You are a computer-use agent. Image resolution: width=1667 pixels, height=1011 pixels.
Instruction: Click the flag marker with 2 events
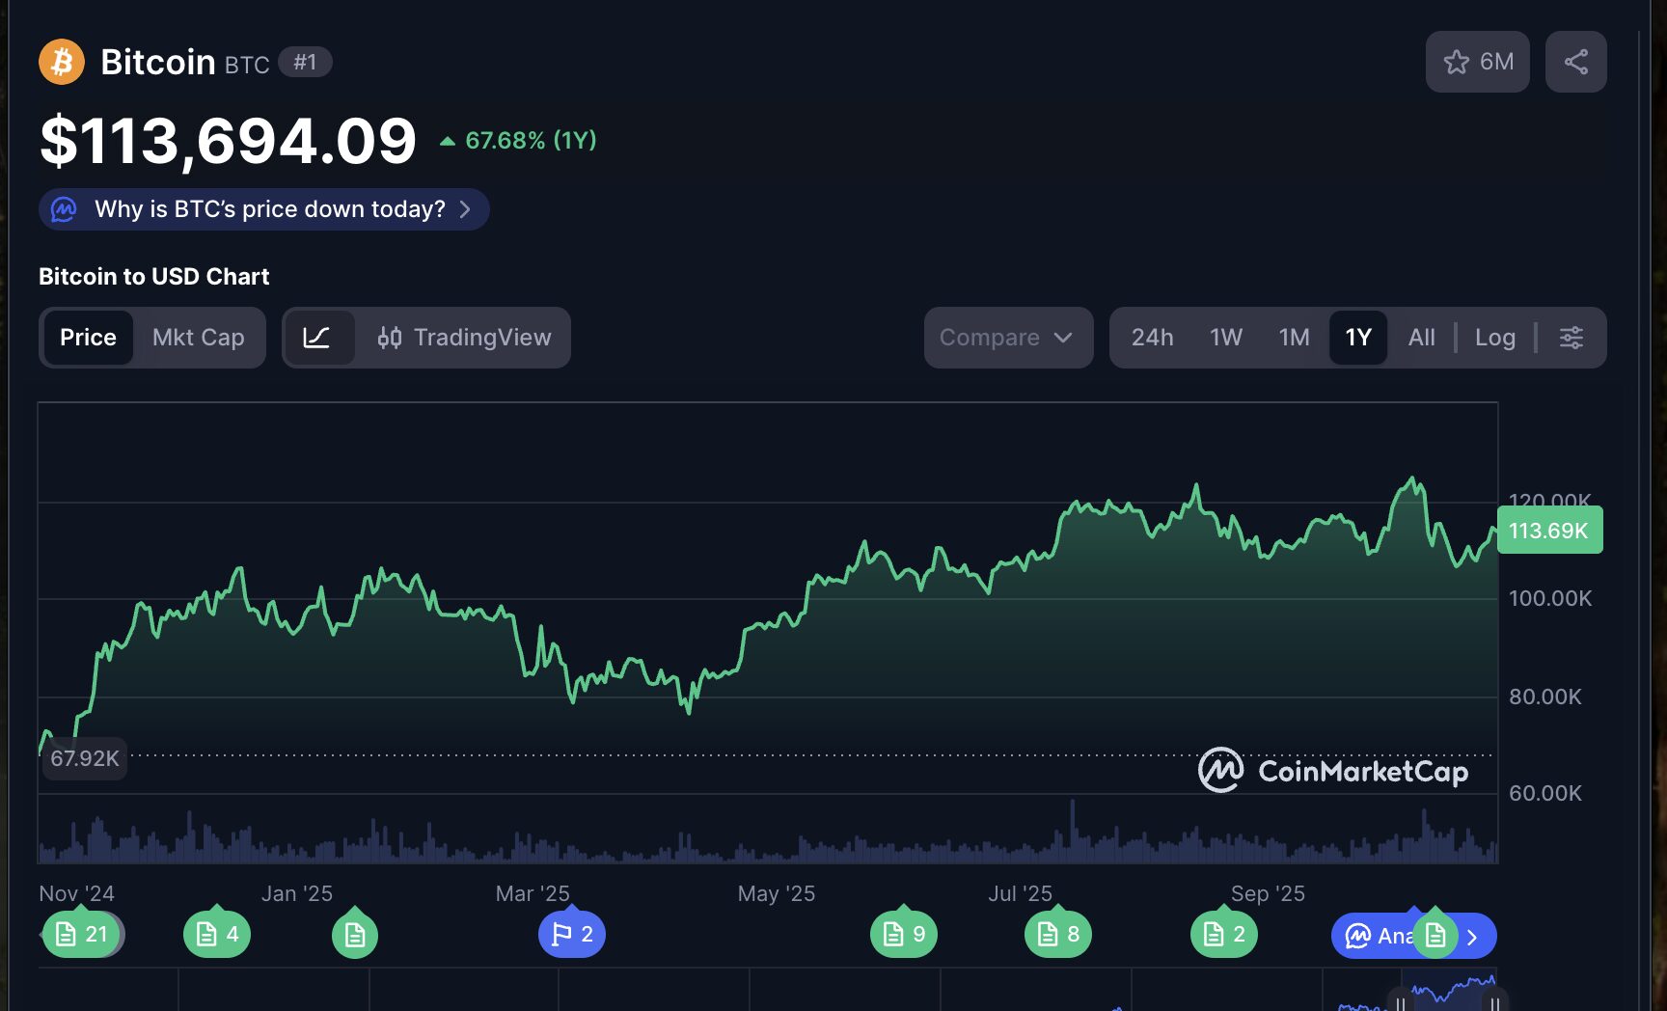(572, 934)
